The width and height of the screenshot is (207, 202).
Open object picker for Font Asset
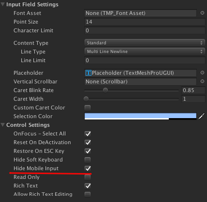(202, 13)
